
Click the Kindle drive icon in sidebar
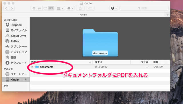(7, 79)
